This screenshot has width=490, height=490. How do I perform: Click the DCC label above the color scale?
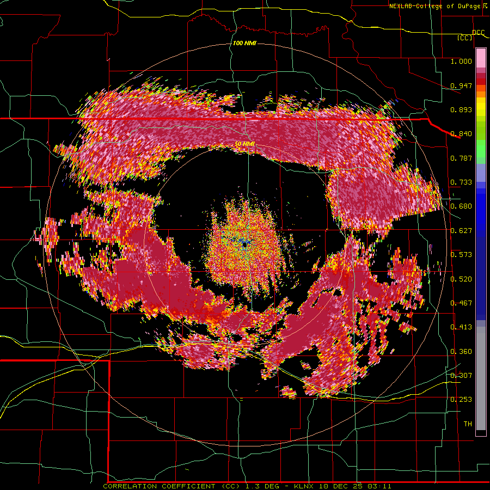coord(478,33)
